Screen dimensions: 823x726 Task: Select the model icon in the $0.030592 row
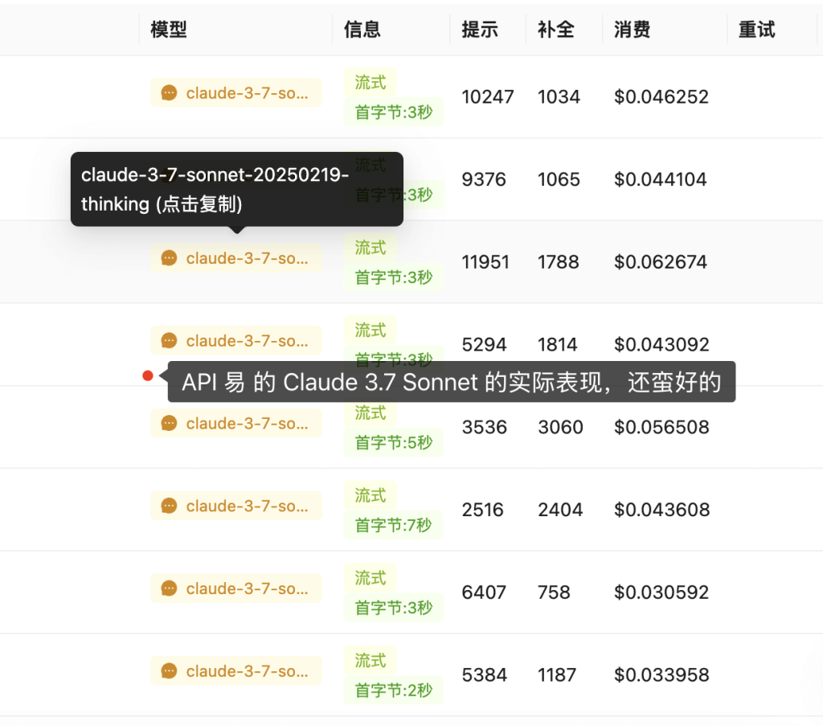[x=169, y=589]
